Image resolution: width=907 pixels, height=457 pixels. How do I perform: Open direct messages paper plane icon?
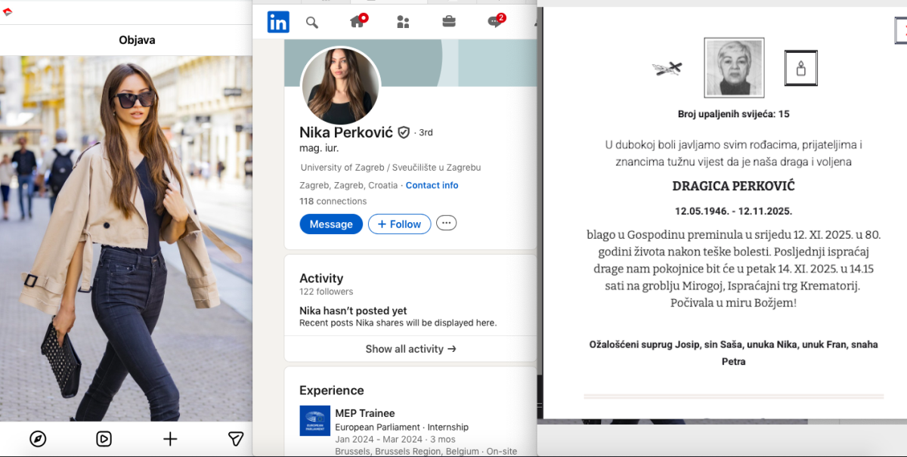[x=236, y=439]
